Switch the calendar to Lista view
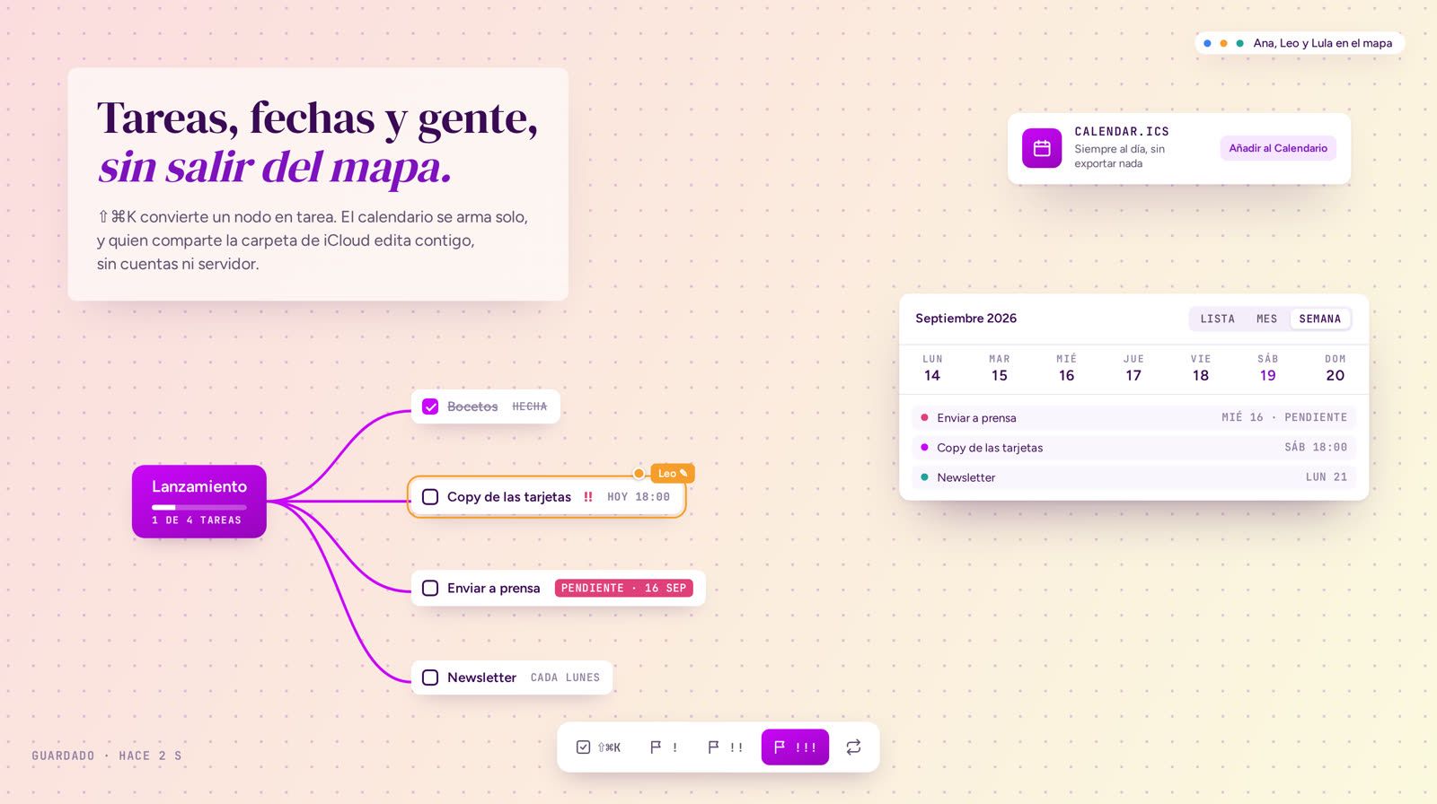The width and height of the screenshot is (1437, 804). [x=1217, y=319]
